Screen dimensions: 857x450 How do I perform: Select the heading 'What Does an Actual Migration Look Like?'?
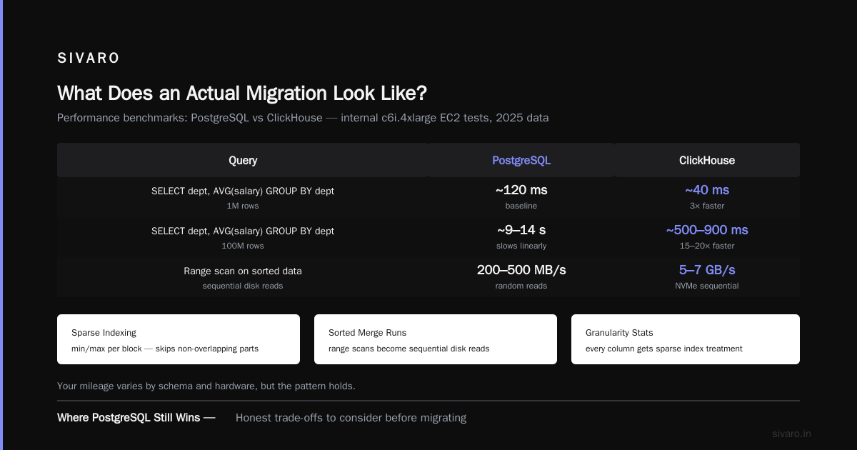[x=242, y=94]
